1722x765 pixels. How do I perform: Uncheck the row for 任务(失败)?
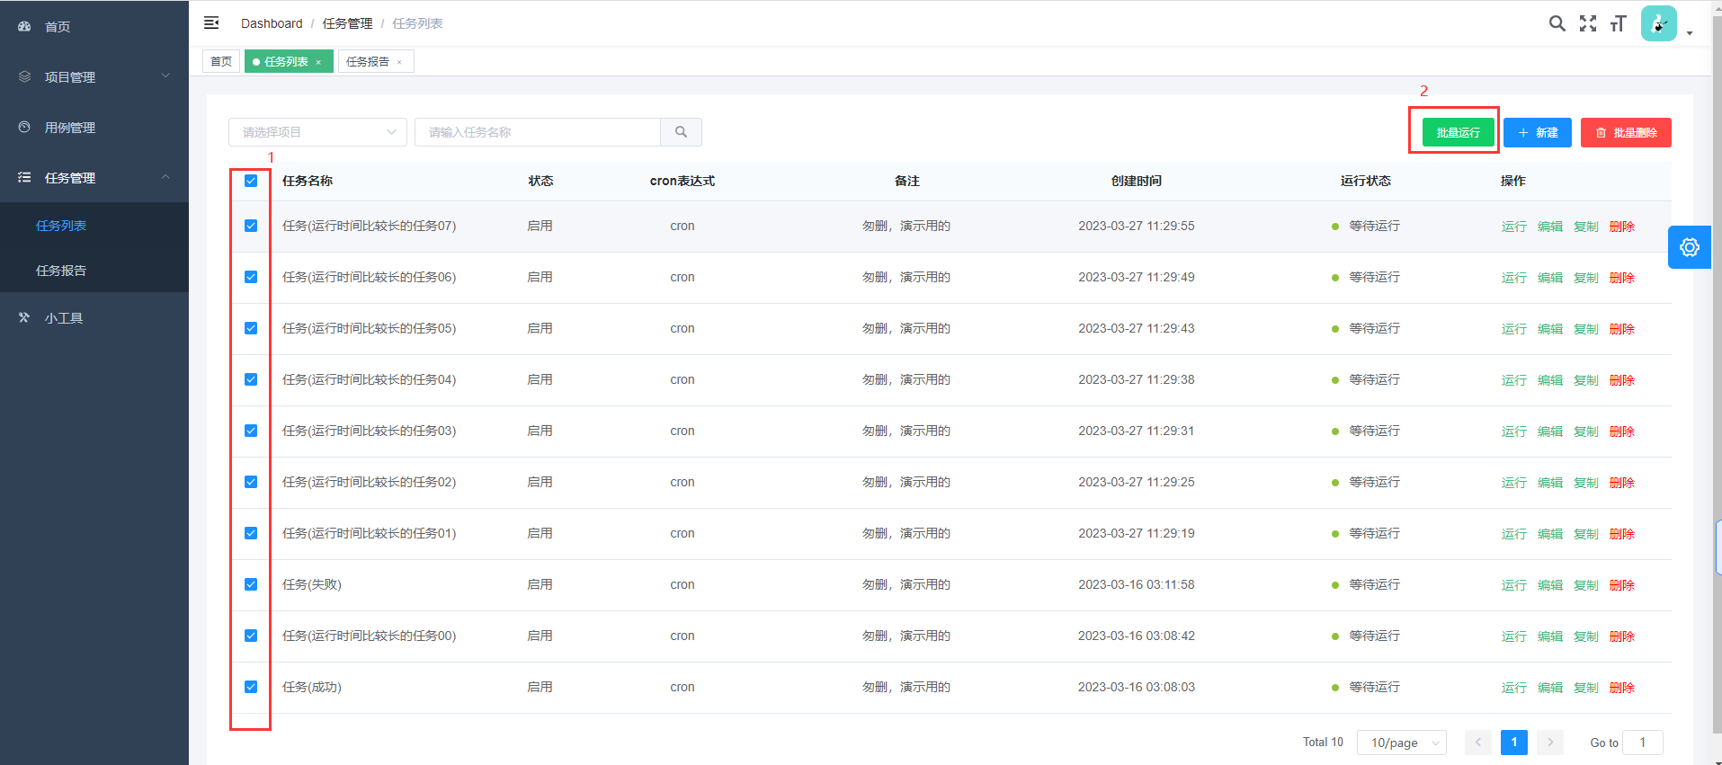tap(251, 584)
